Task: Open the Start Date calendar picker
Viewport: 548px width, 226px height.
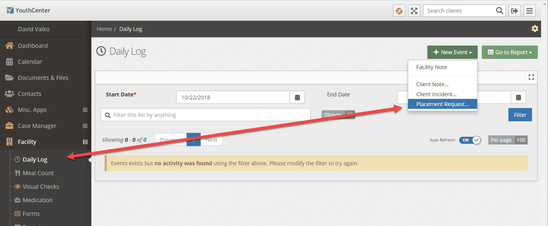Action: pos(297,97)
